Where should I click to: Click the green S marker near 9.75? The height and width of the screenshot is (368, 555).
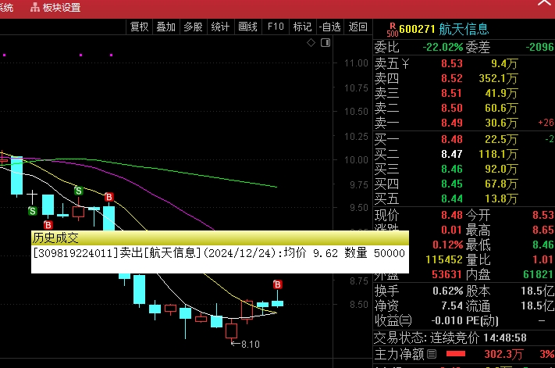coord(79,191)
